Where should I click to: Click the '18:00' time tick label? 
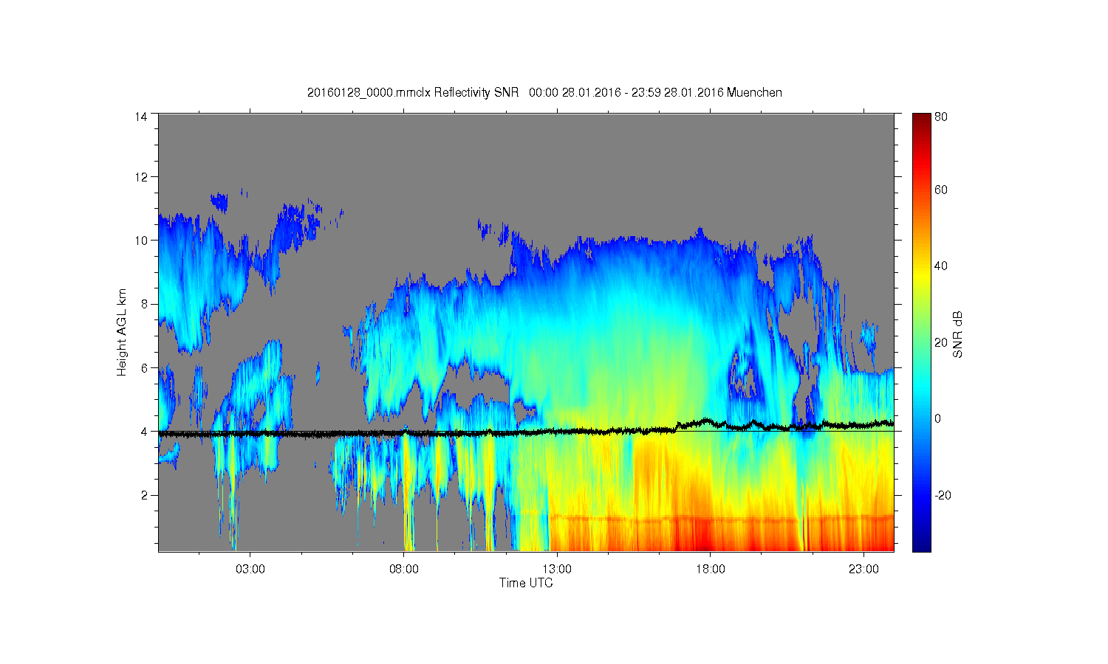[711, 570]
